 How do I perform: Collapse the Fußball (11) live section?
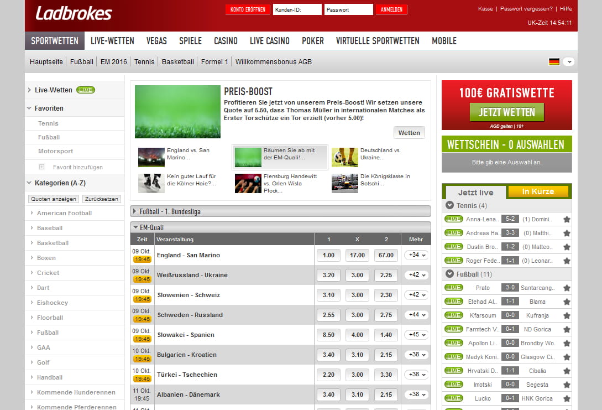click(449, 274)
